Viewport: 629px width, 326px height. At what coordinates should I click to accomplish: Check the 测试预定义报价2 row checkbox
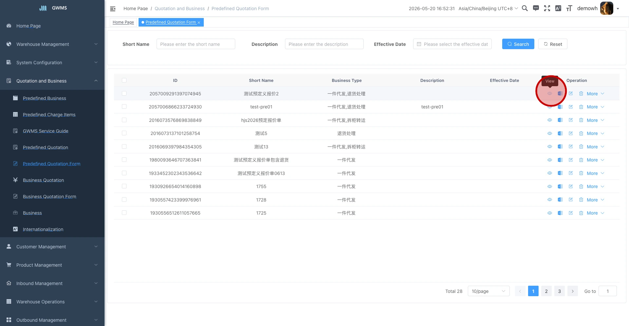(124, 93)
